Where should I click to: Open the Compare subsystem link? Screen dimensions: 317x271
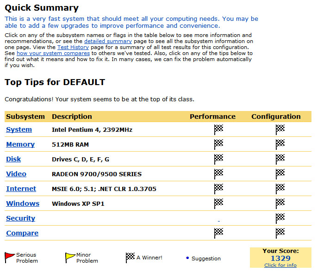22,233
